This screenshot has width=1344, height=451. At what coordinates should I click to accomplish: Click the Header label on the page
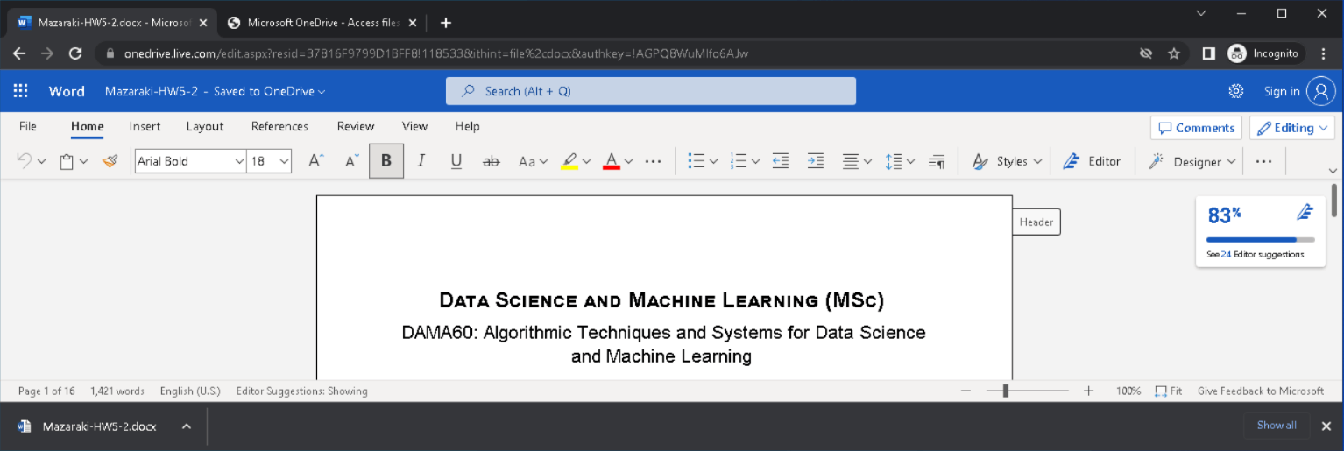click(1036, 222)
